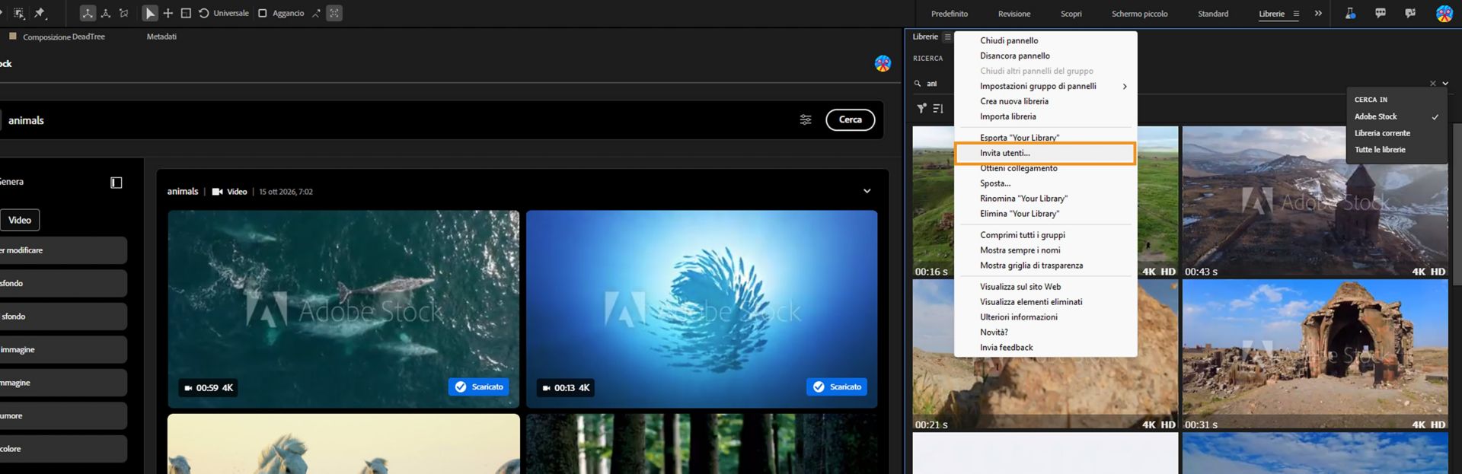Open the speech bubble comments icon
This screenshot has height=474, width=1462.
(x=1381, y=13)
